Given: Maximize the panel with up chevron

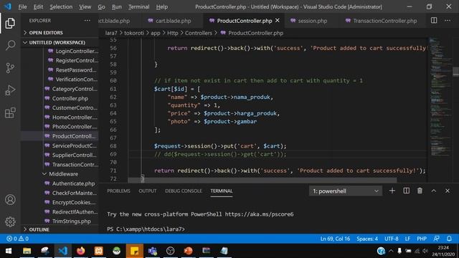Looking at the screenshot, I should [x=433, y=191].
